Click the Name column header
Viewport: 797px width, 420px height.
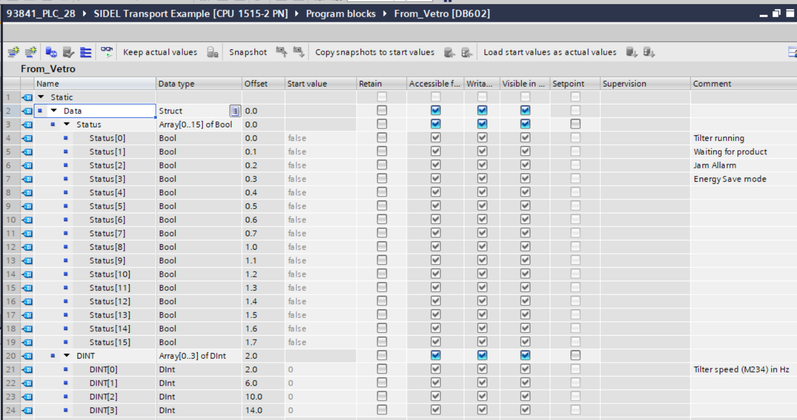(x=95, y=84)
